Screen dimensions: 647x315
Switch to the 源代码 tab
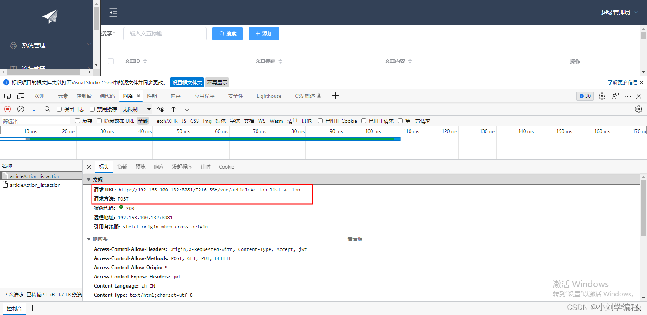click(107, 96)
